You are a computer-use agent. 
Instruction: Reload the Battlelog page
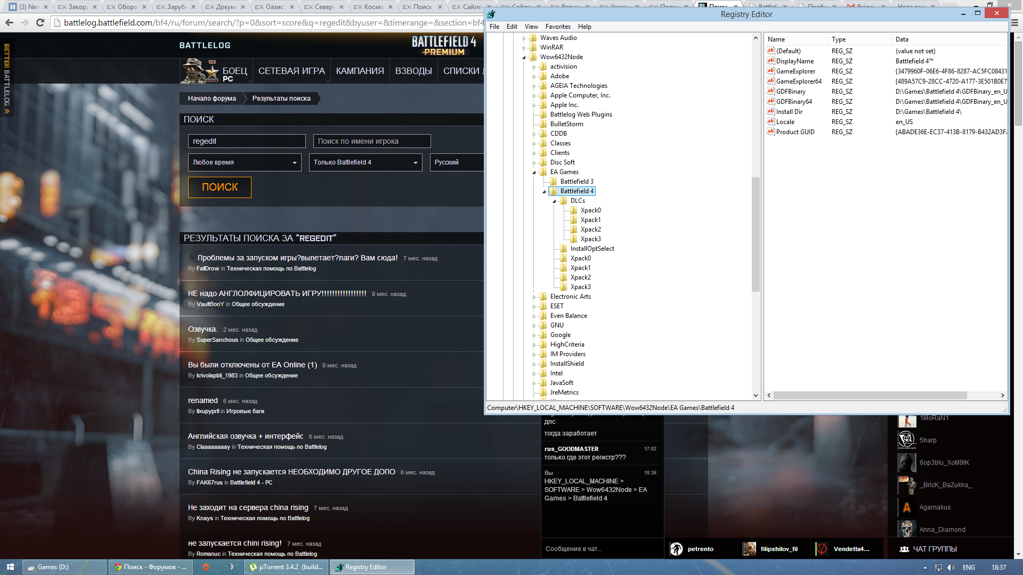pyautogui.click(x=40, y=22)
